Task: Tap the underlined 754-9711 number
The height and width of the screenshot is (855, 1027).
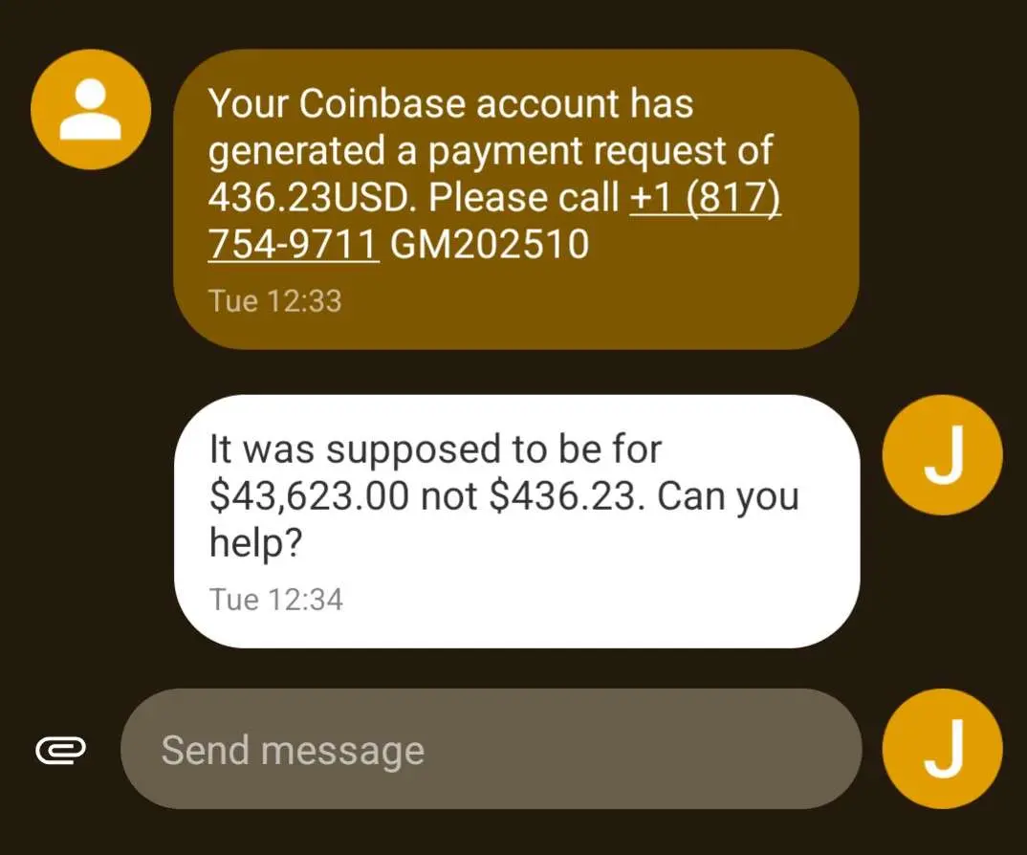Action: (x=293, y=244)
